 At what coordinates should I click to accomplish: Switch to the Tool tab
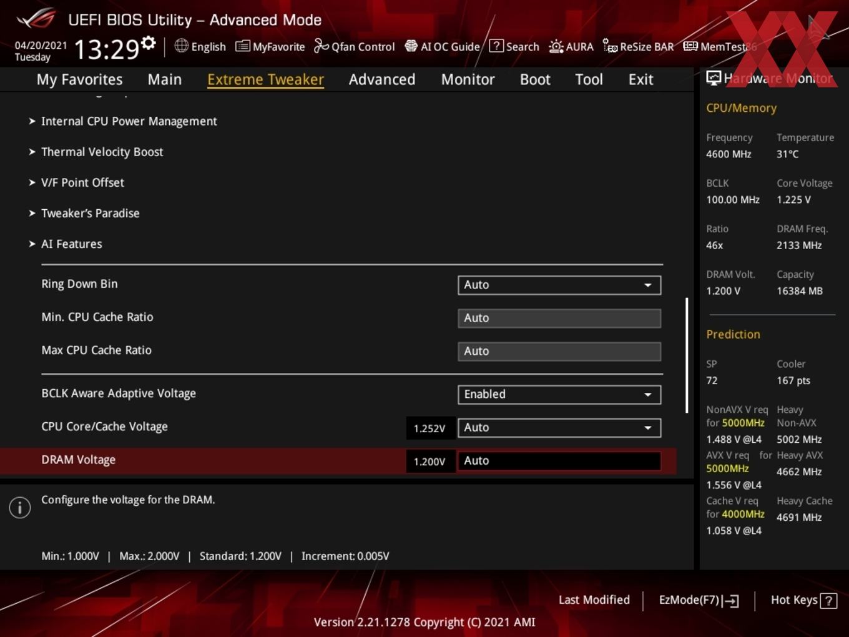pyautogui.click(x=589, y=79)
